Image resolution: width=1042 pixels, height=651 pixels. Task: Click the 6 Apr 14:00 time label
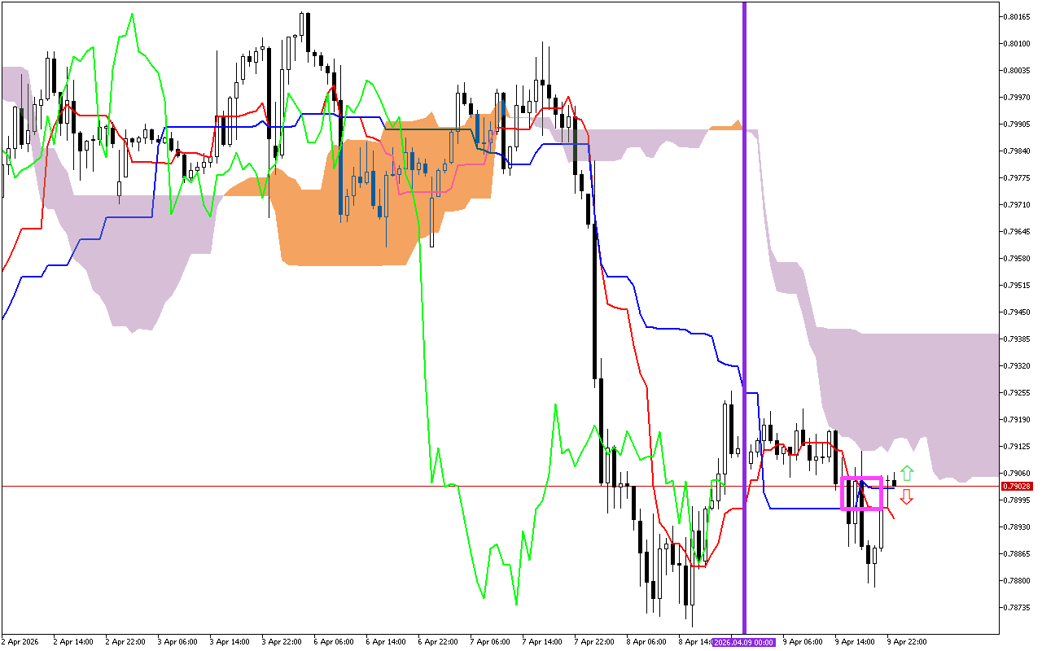tap(385, 642)
